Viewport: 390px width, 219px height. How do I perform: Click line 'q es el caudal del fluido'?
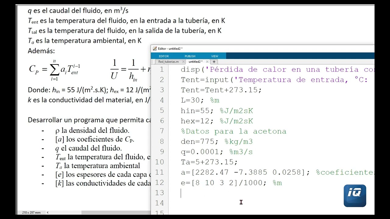78,11
